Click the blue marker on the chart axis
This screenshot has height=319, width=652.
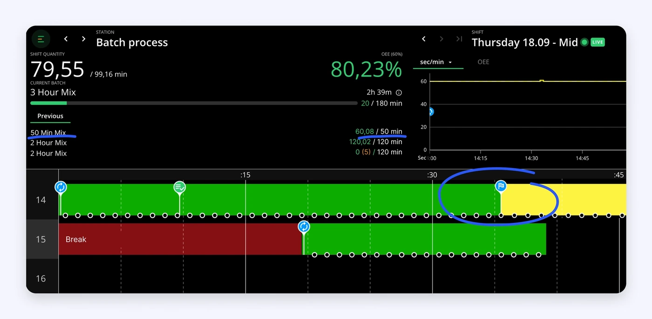(x=430, y=112)
